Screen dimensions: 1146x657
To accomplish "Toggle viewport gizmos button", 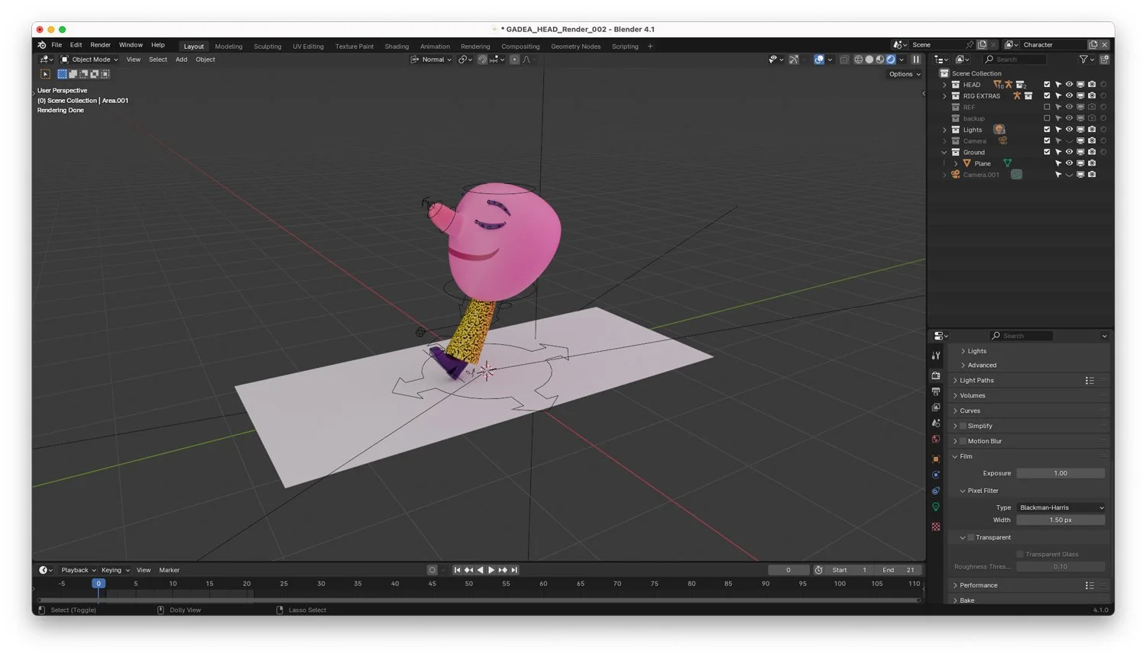I will click(x=794, y=60).
